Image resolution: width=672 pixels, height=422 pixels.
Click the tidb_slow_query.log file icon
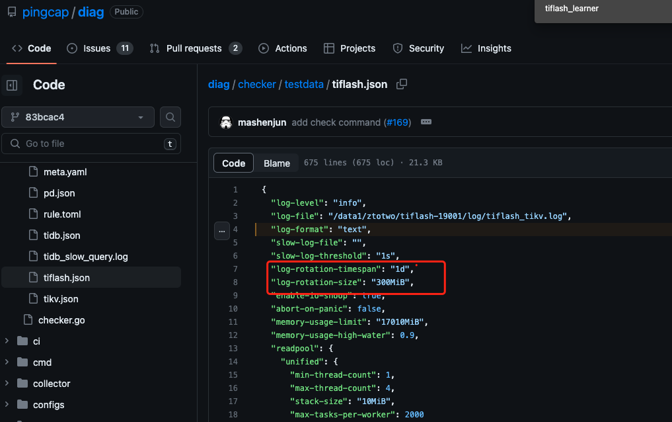[x=33, y=256]
